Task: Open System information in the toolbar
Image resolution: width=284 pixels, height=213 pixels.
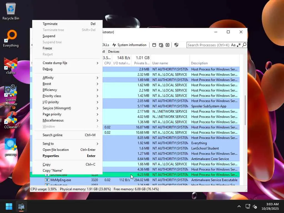Action: (129, 45)
